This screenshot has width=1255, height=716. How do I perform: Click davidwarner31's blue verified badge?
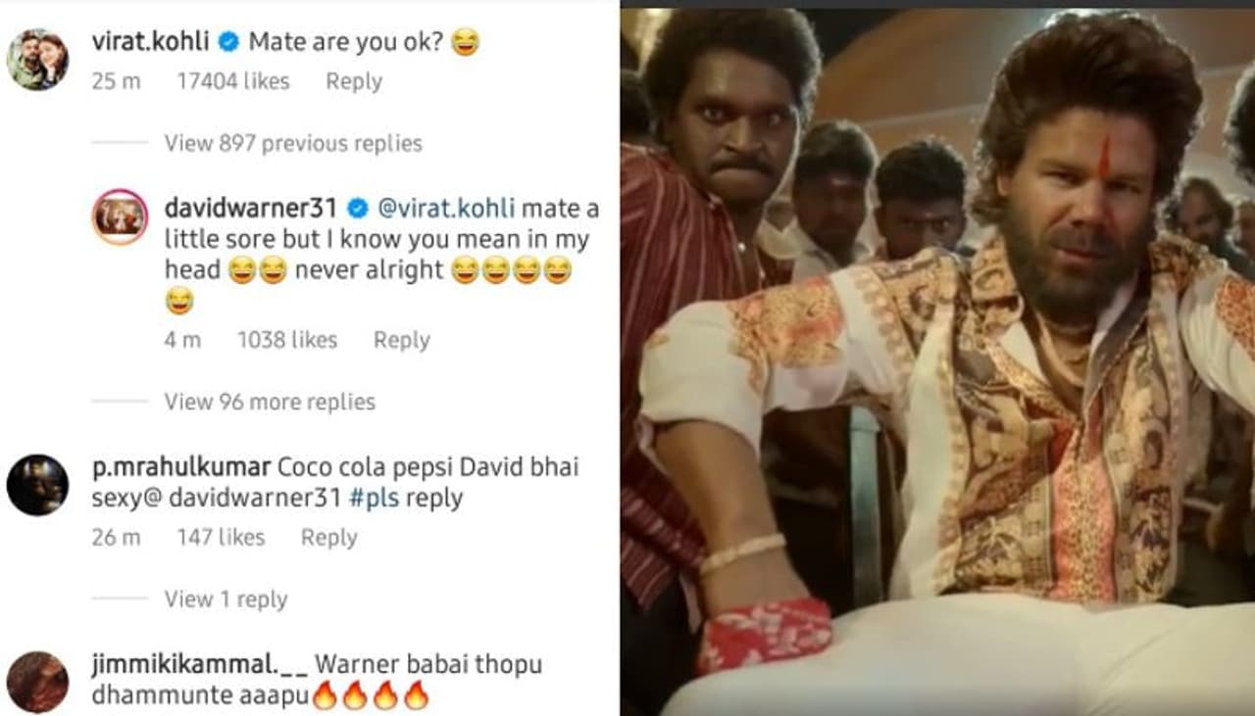pos(358,208)
